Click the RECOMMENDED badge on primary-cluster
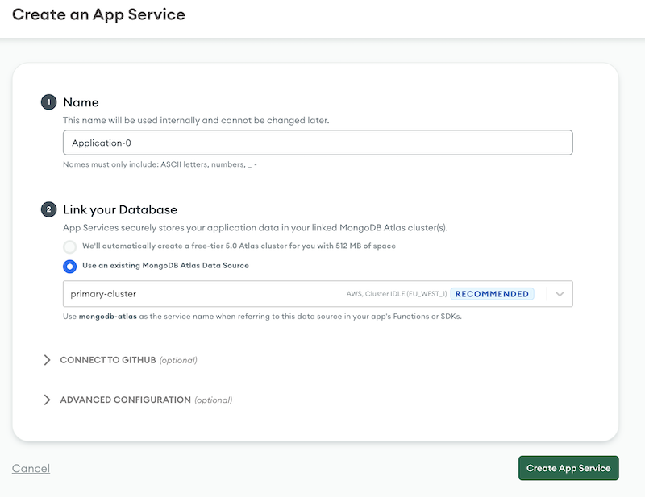Screen dimensions: 645x497 tap(492, 293)
